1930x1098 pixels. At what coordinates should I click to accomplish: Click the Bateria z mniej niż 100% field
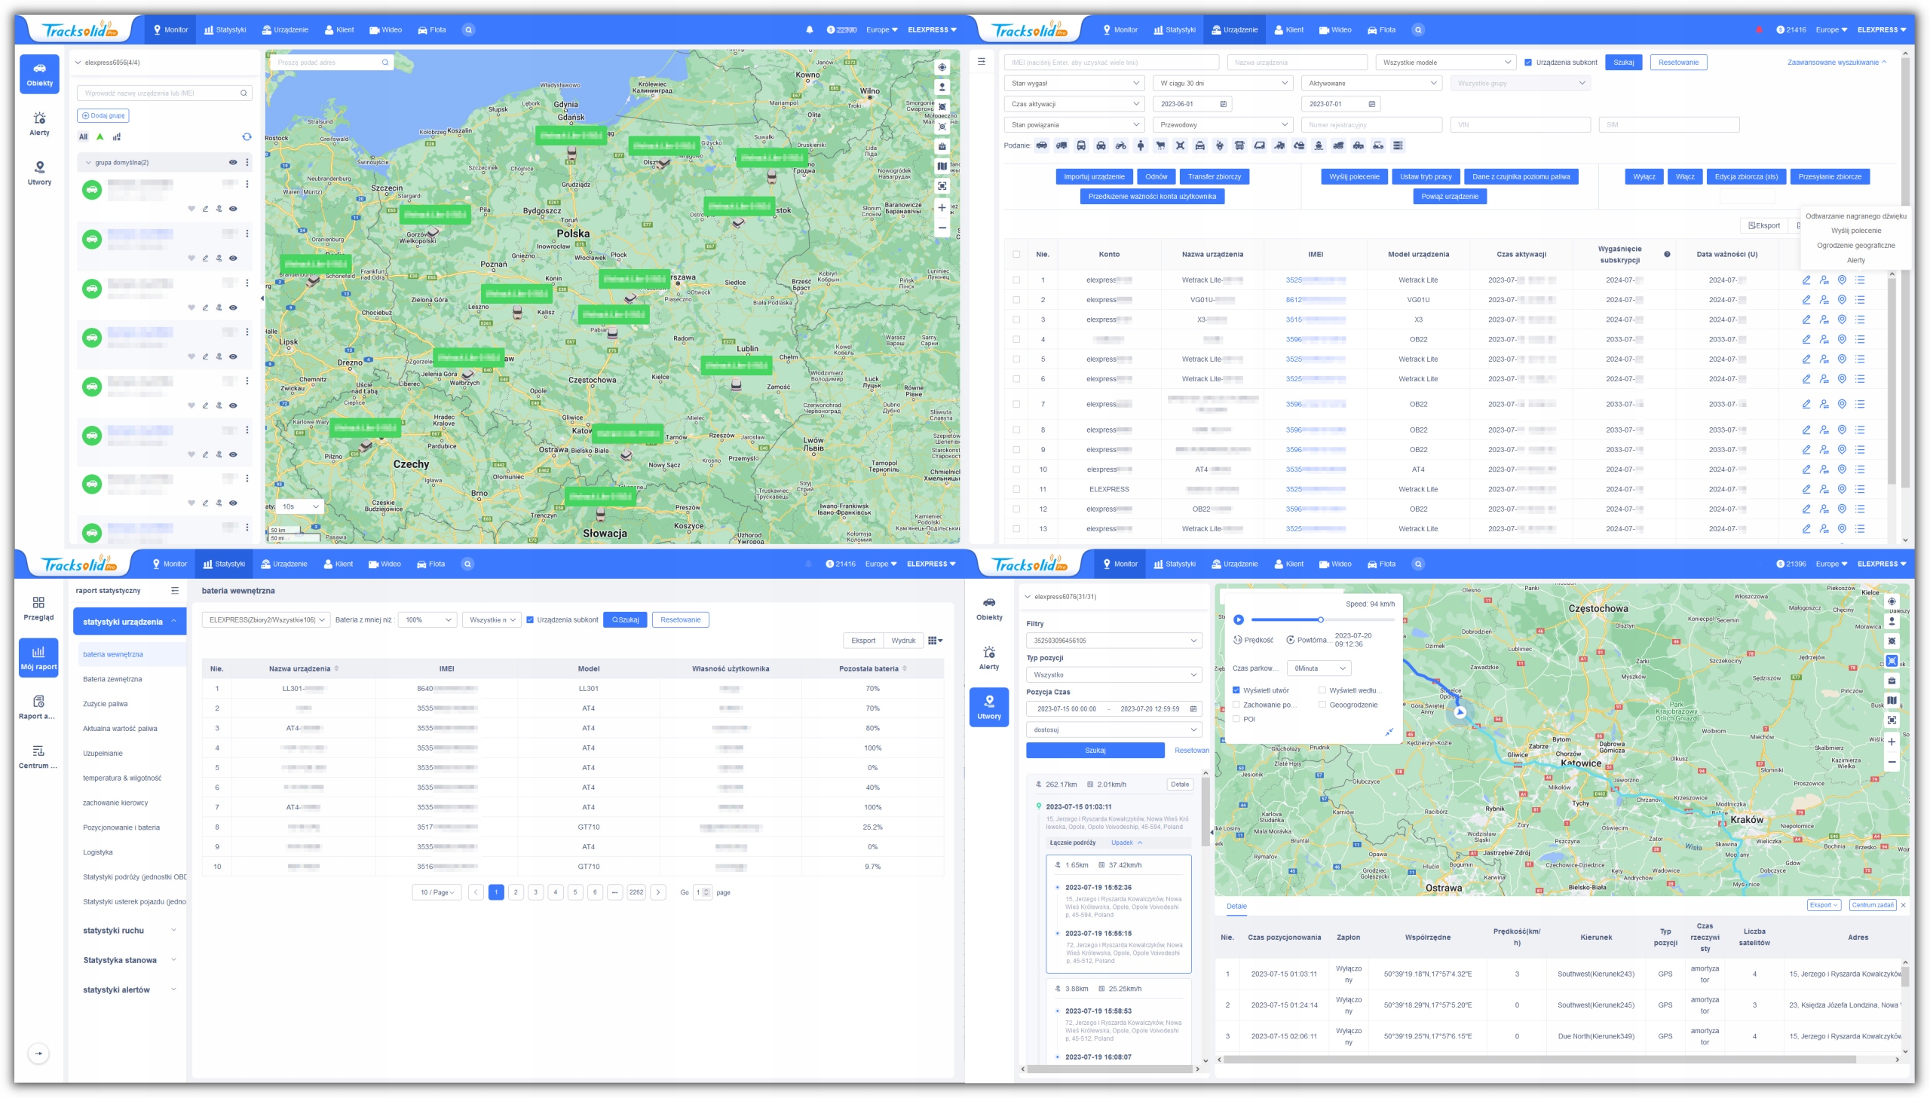(x=427, y=619)
